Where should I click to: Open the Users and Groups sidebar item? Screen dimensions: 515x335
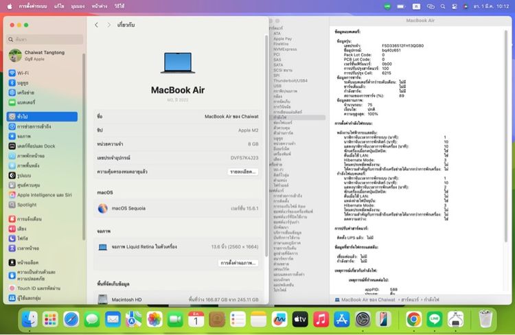point(25,298)
